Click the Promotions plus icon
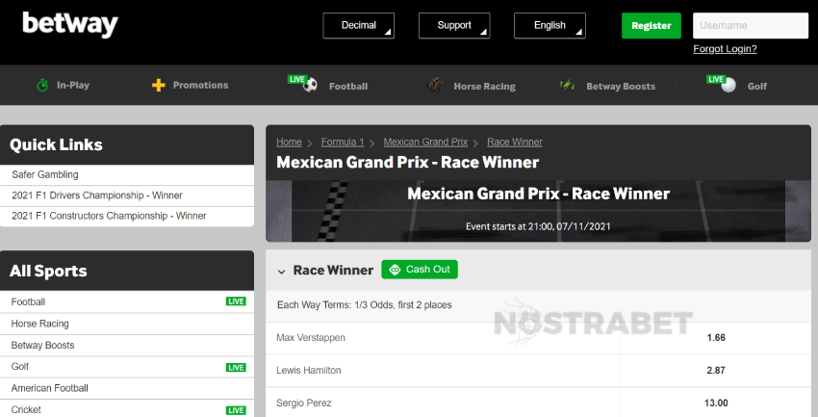Screen dimensions: 818x417 point(159,85)
